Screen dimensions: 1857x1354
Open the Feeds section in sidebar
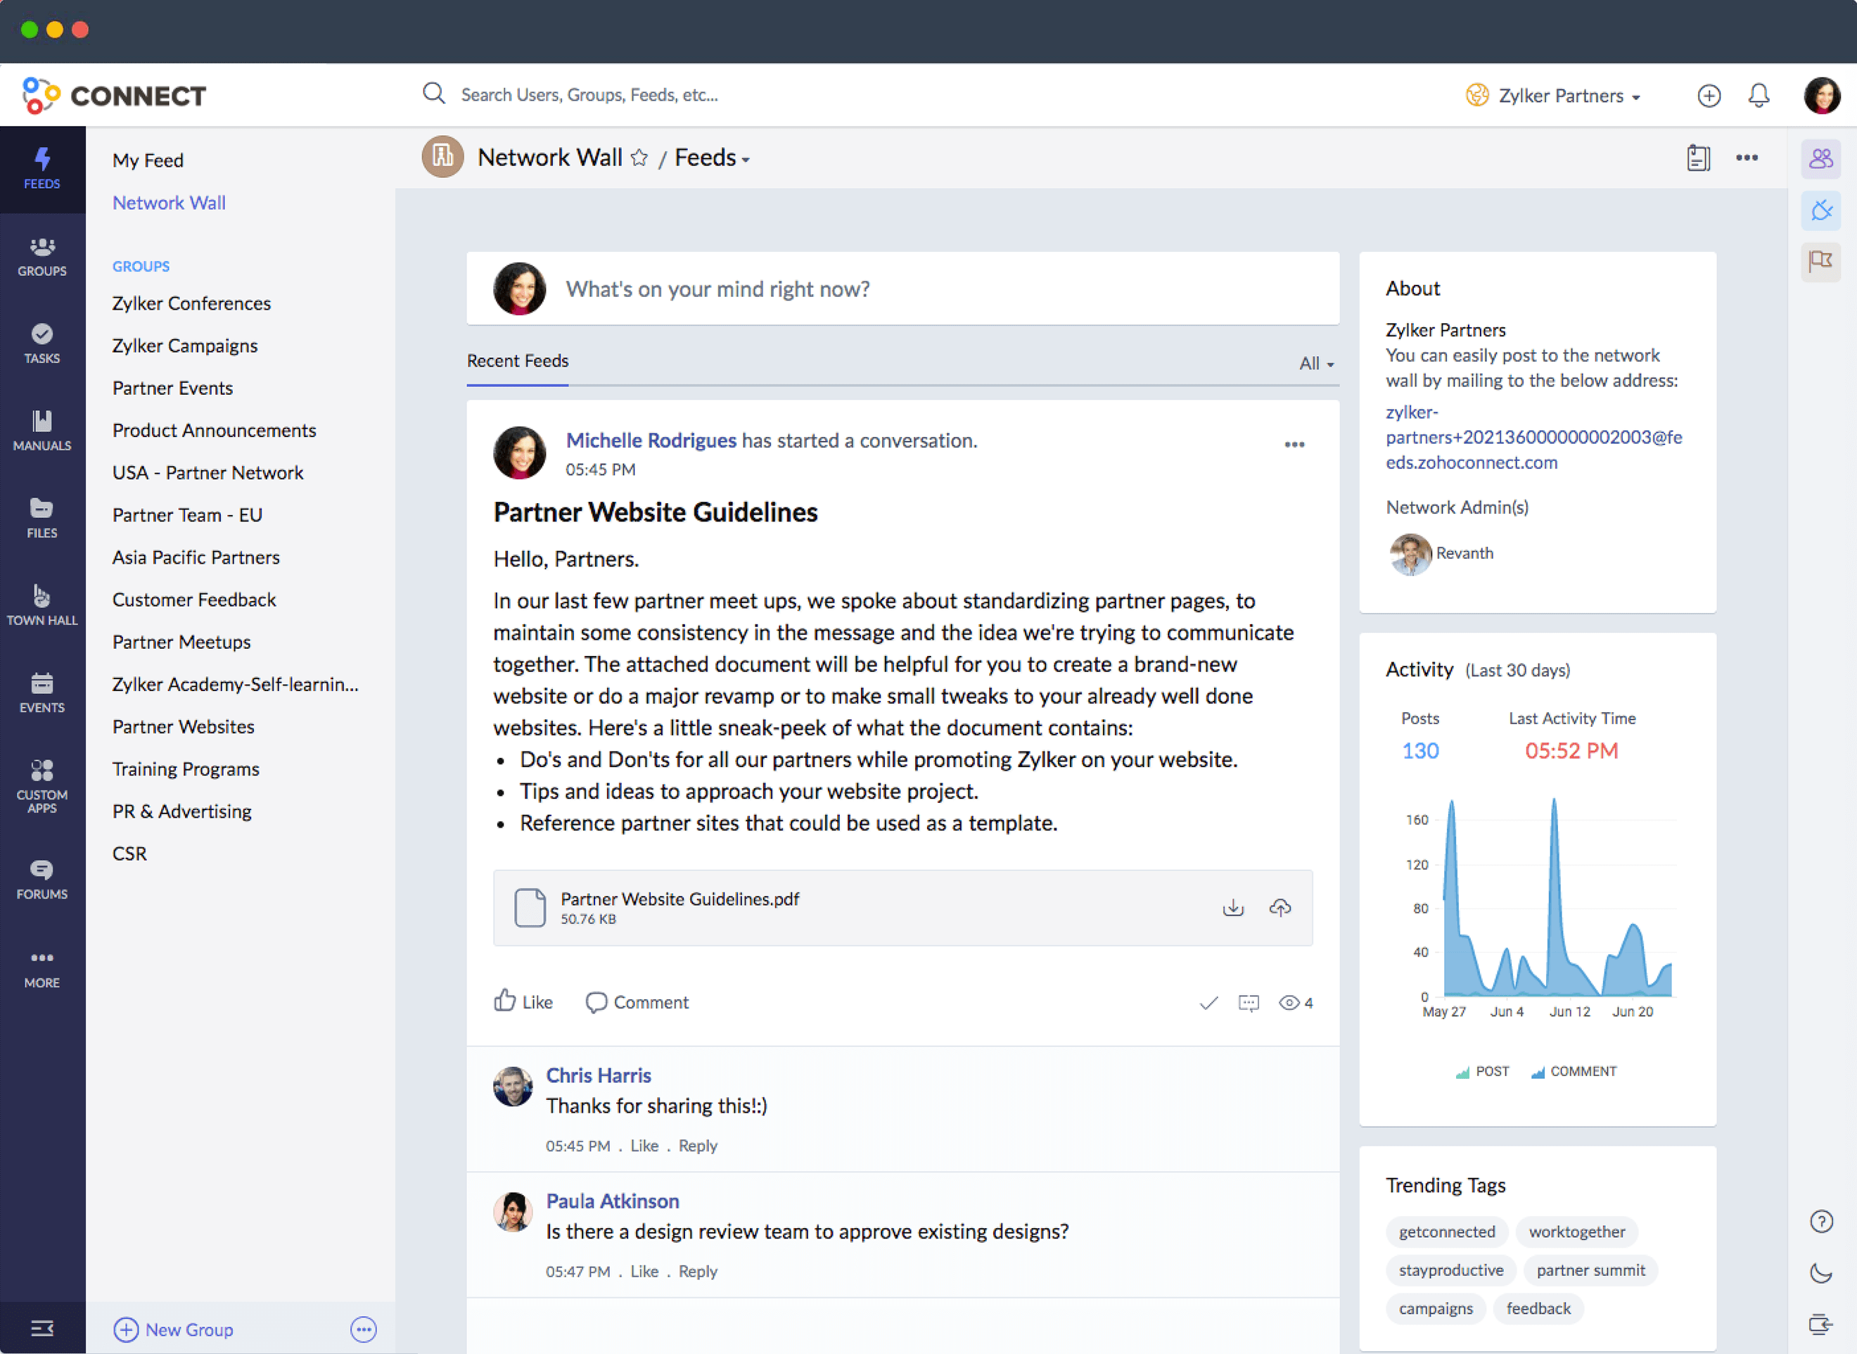42,169
